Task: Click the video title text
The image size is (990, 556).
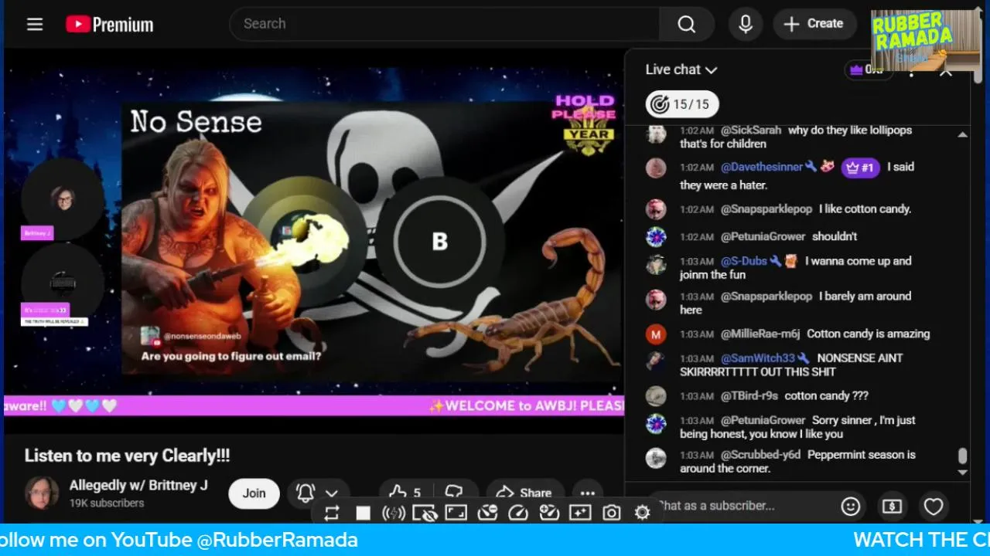Action: [x=127, y=456]
